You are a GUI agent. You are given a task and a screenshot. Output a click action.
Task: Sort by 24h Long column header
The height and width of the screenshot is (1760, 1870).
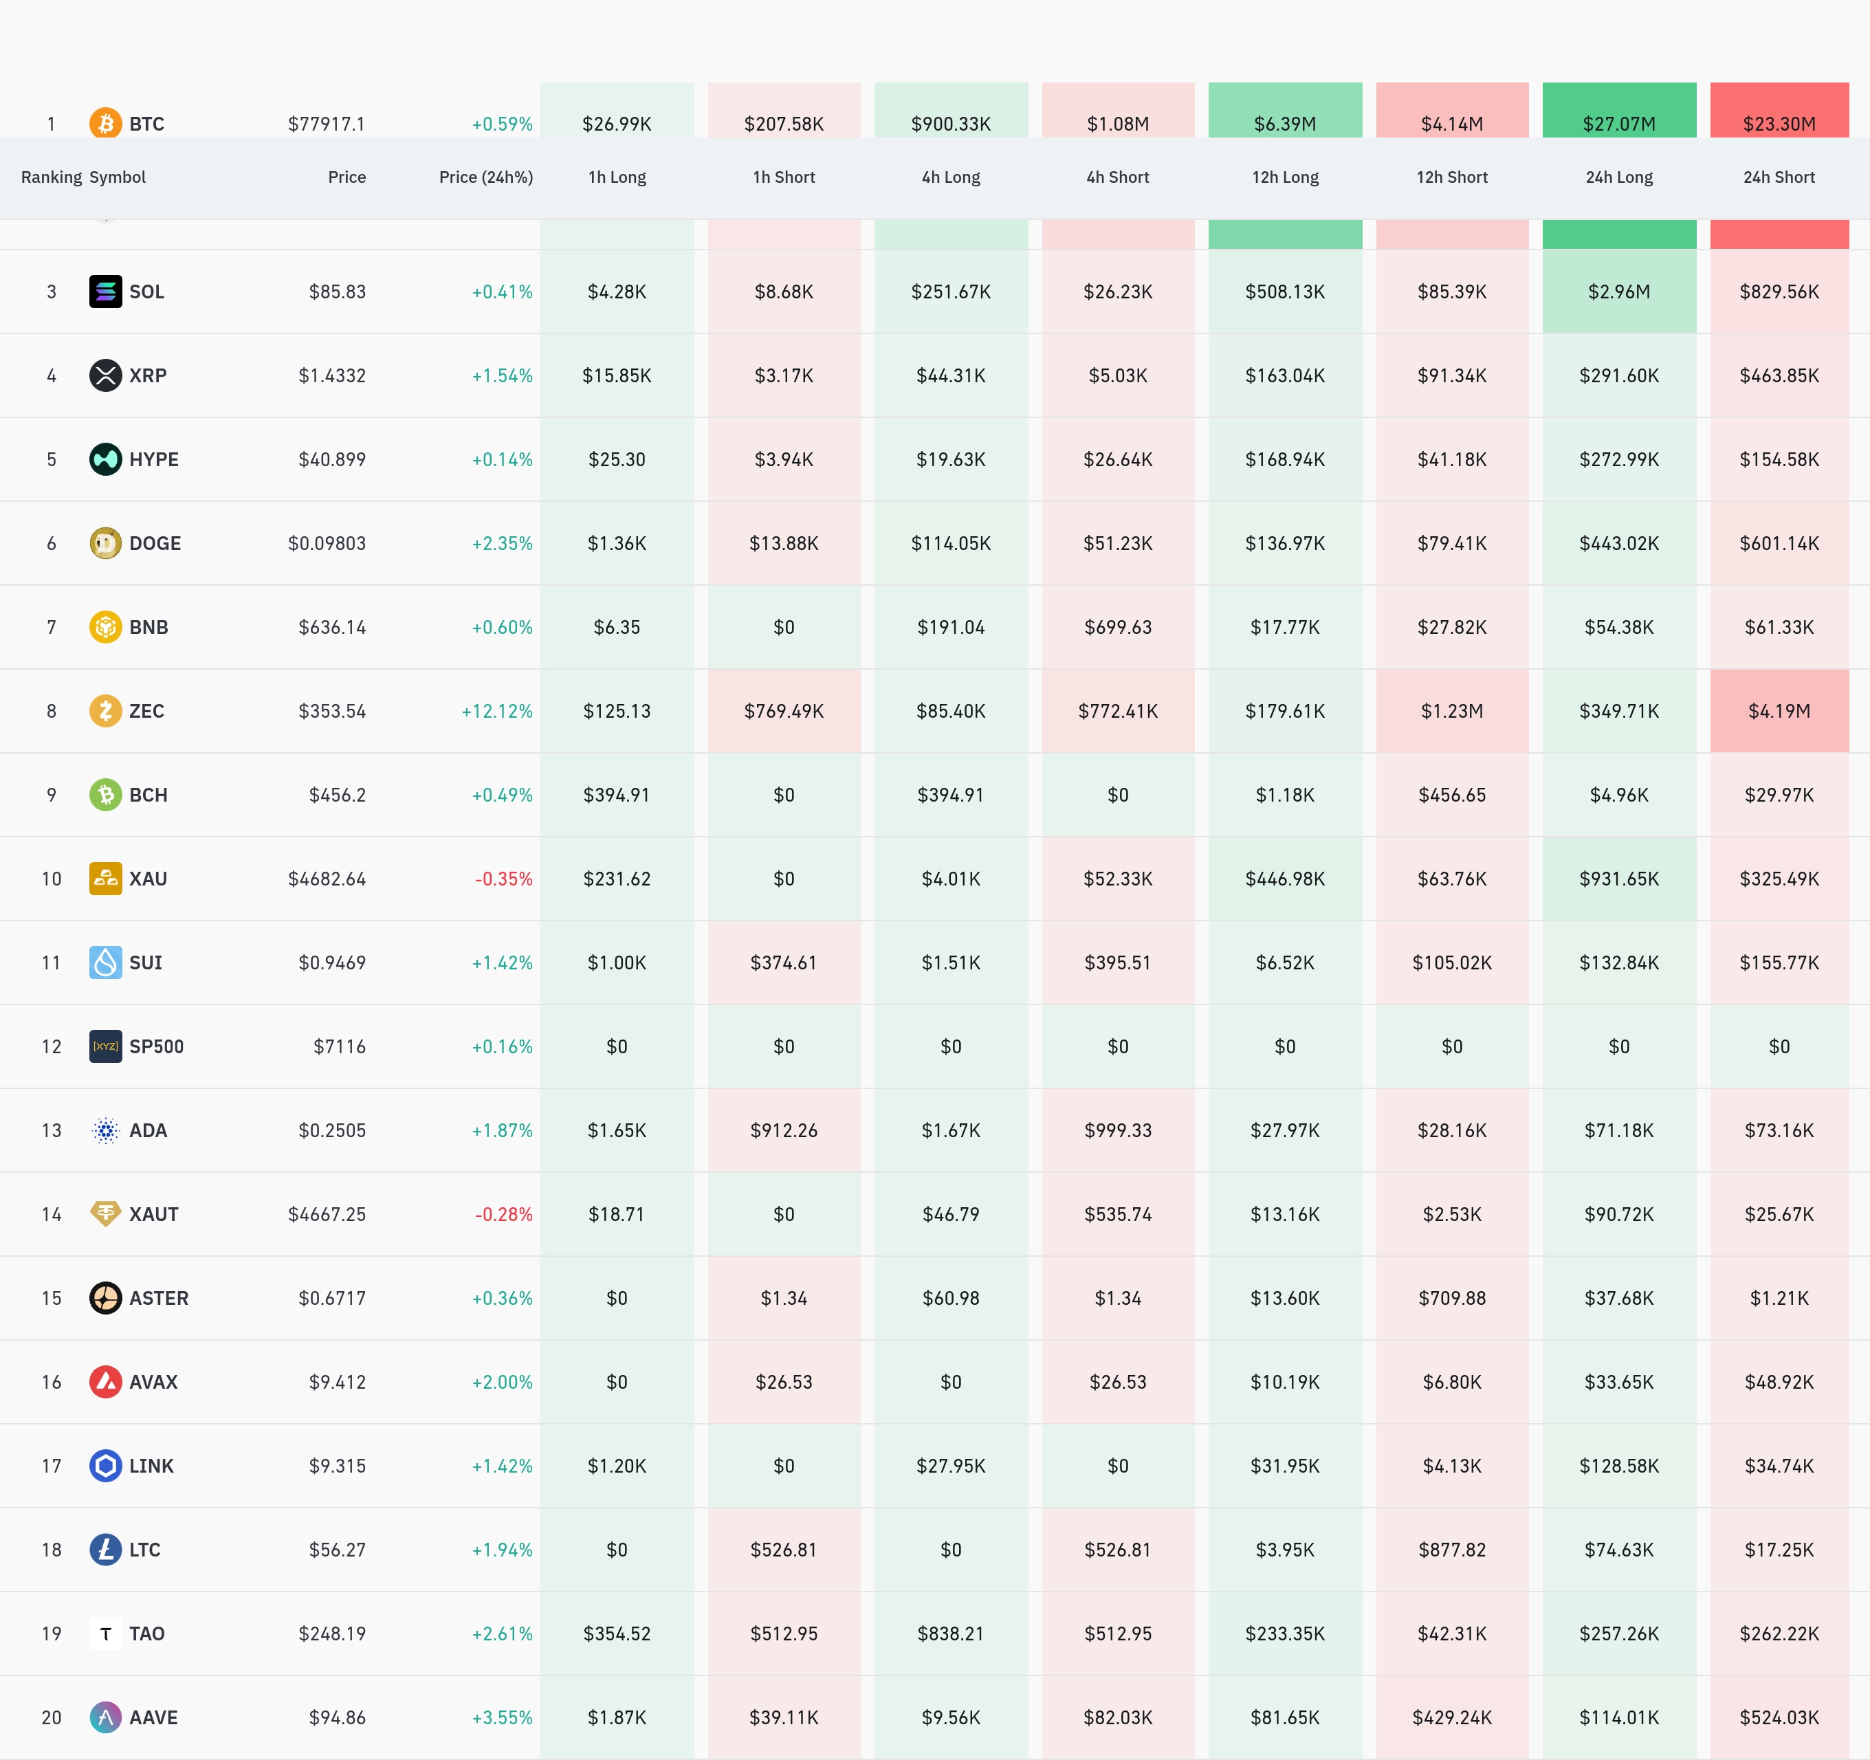pyautogui.click(x=1619, y=177)
